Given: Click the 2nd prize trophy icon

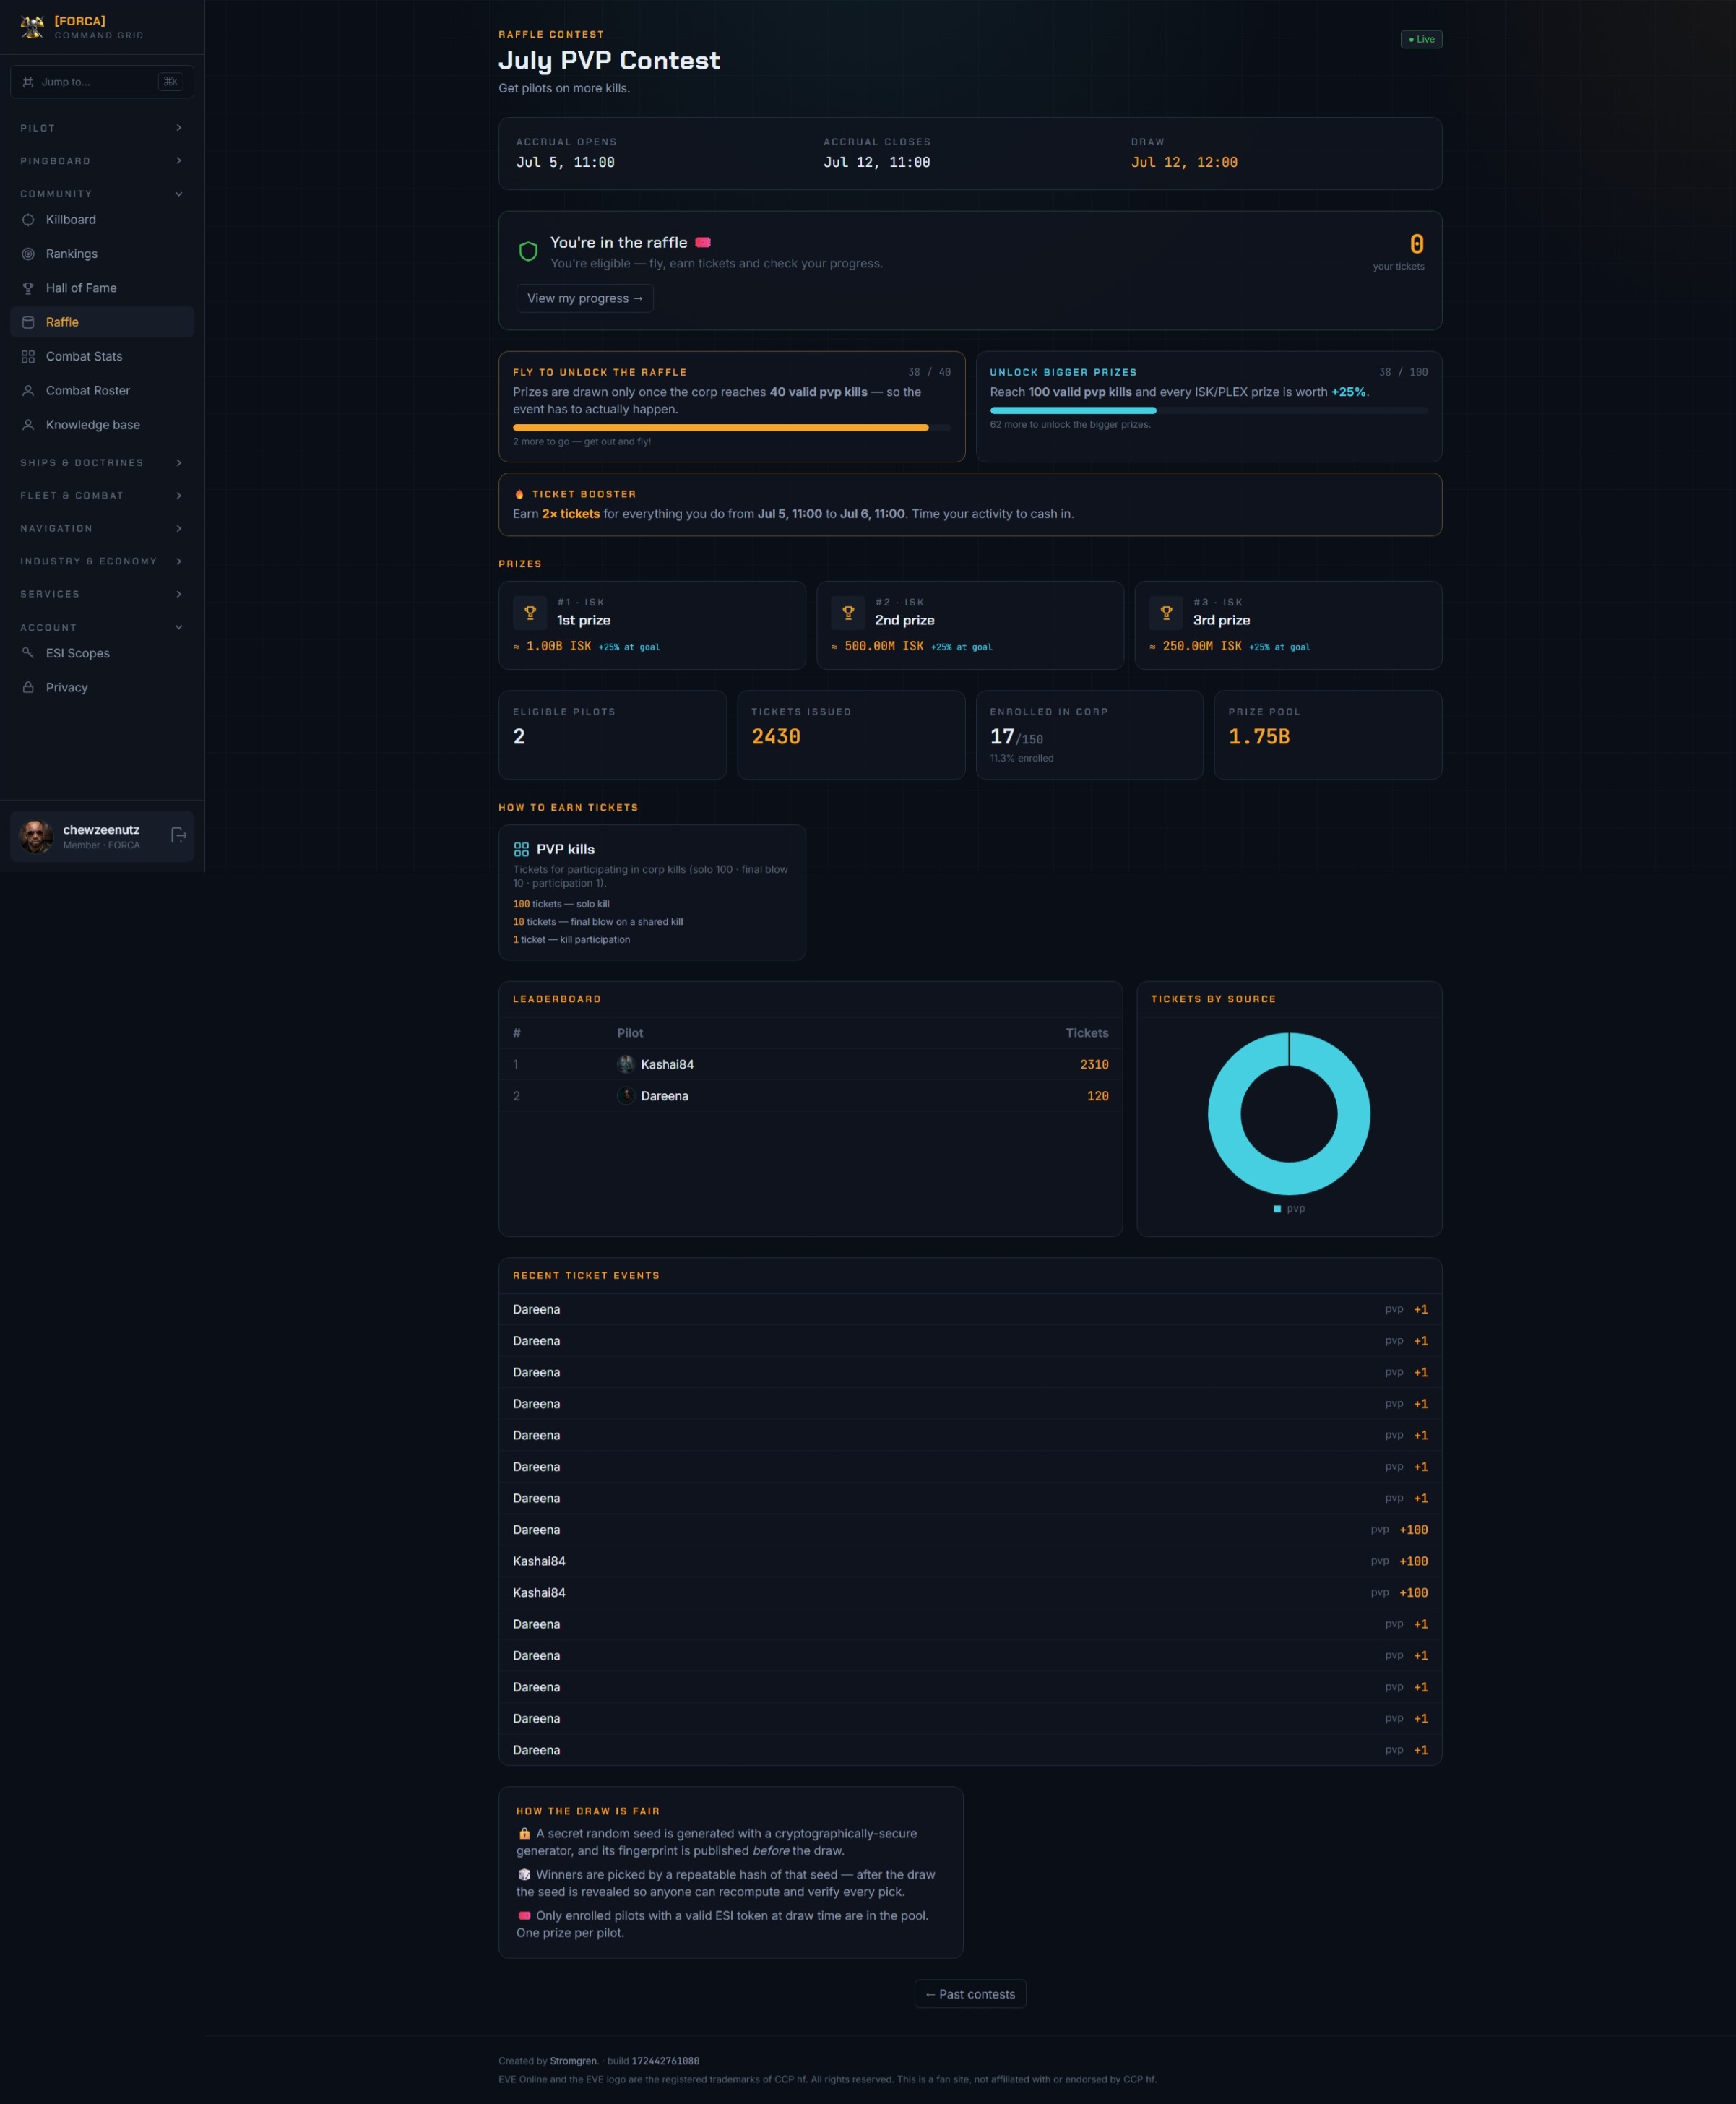Looking at the screenshot, I should click(x=848, y=612).
